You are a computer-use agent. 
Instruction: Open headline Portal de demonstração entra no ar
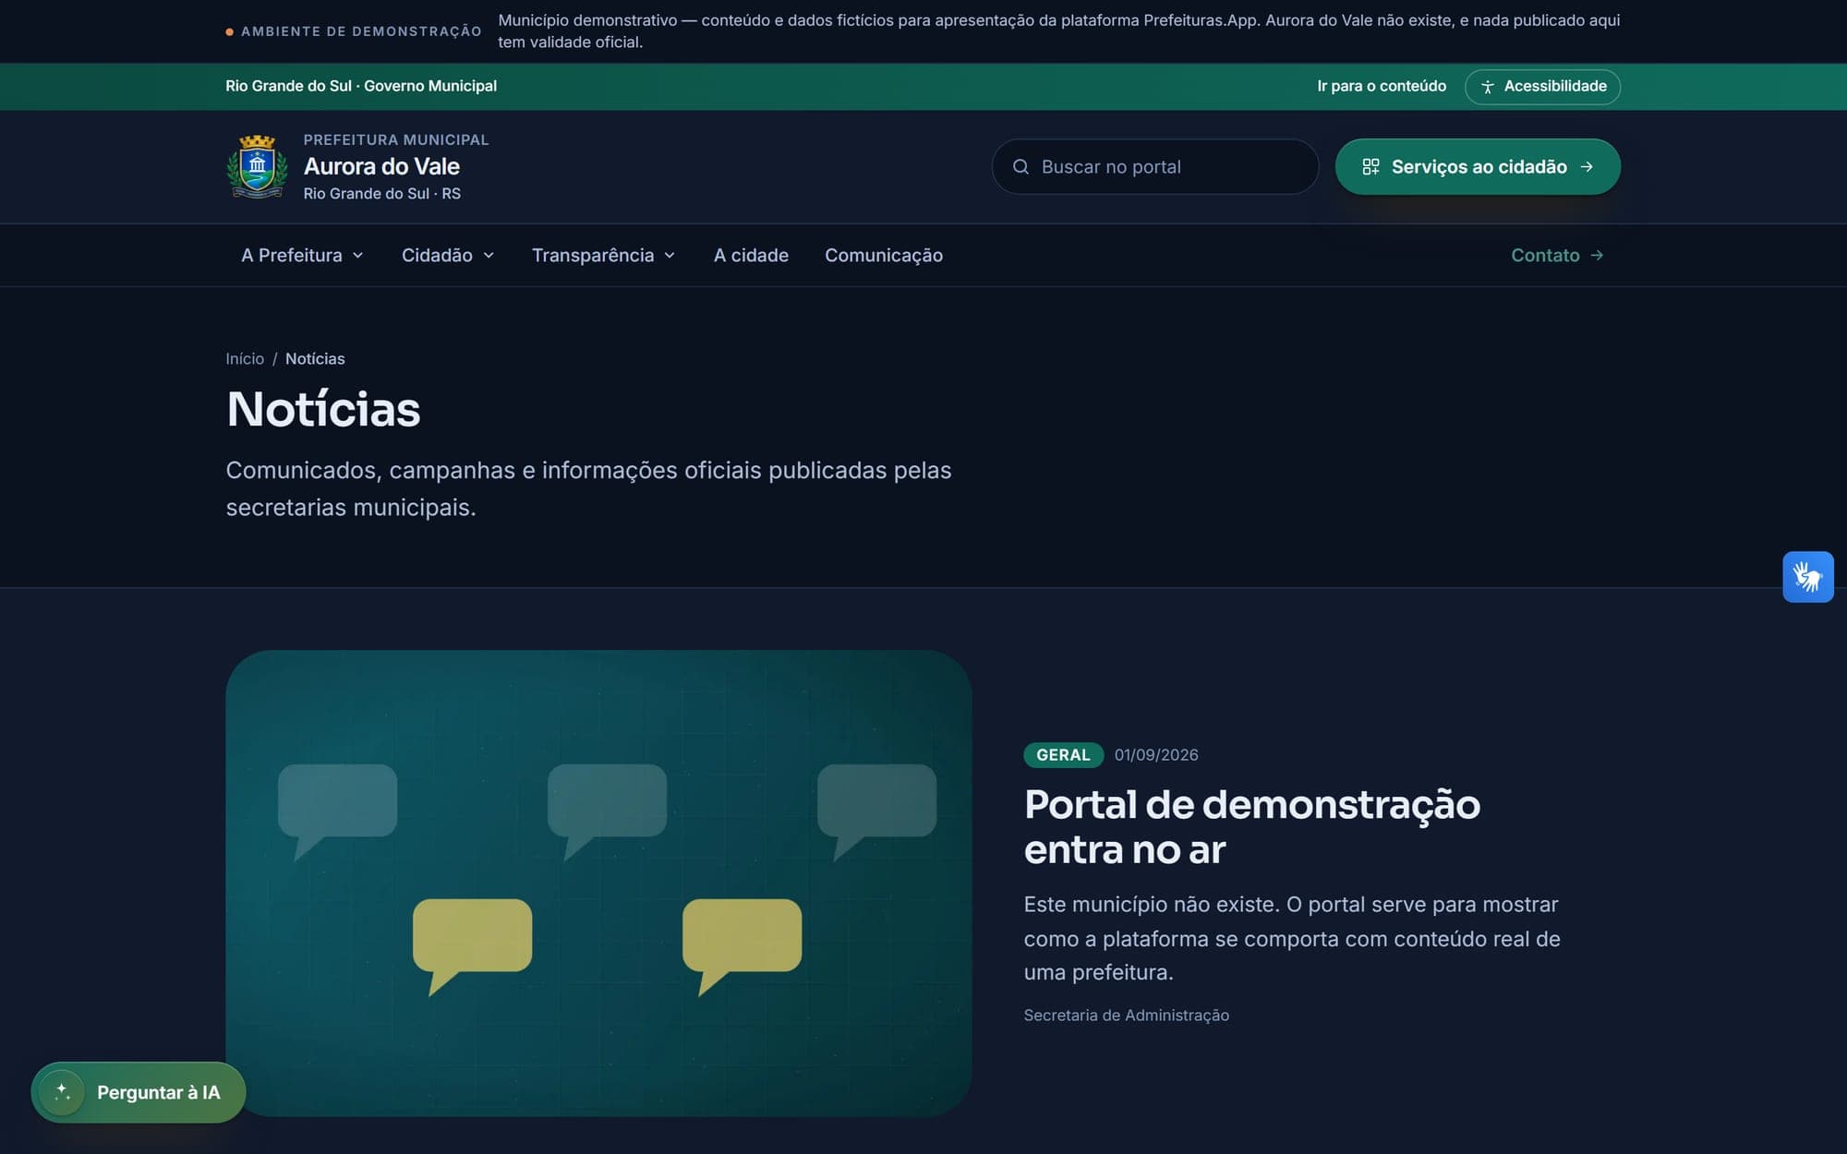pyautogui.click(x=1252, y=827)
